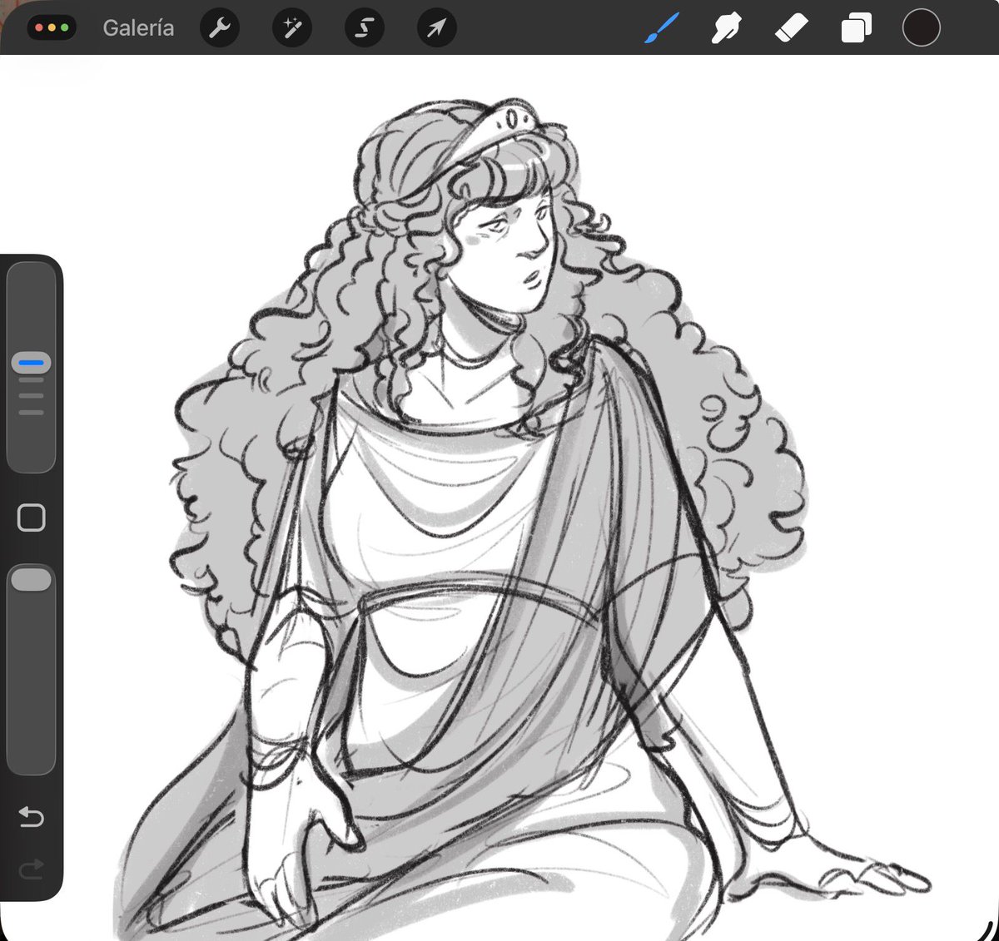Select the Smudge finger tool
This screenshot has height=941, width=999.
(x=726, y=28)
